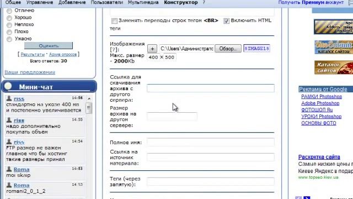Click the question mark help menu
This screenshot has width=353, height=199.
(204, 2)
